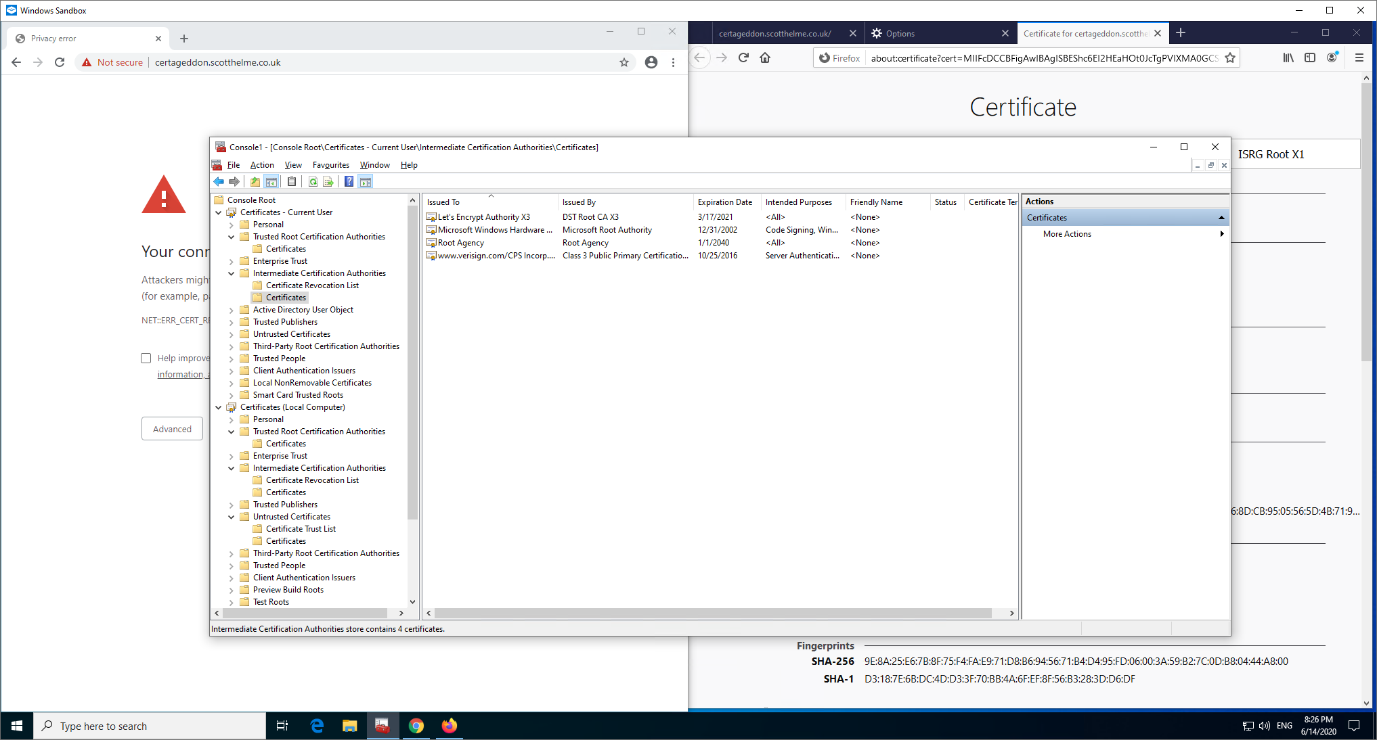Select Let's Encrypt Authority X3 certificate
This screenshot has width=1377, height=740.
(x=483, y=217)
